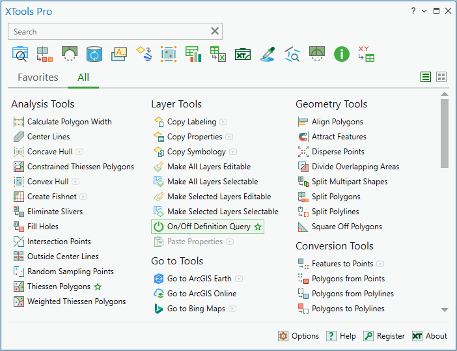Open the Polygons from Polylines tool

click(x=346, y=294)
